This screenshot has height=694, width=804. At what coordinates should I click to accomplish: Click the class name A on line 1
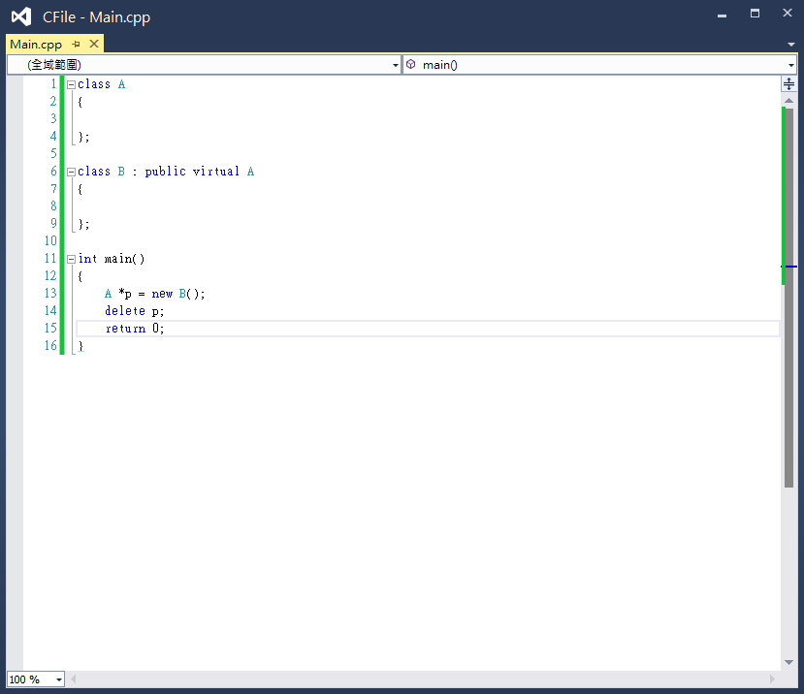click(121, 84)
